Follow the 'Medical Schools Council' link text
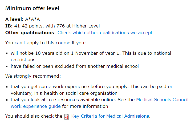This screenshot has width=195, height=123. click(x=162, y=100)
